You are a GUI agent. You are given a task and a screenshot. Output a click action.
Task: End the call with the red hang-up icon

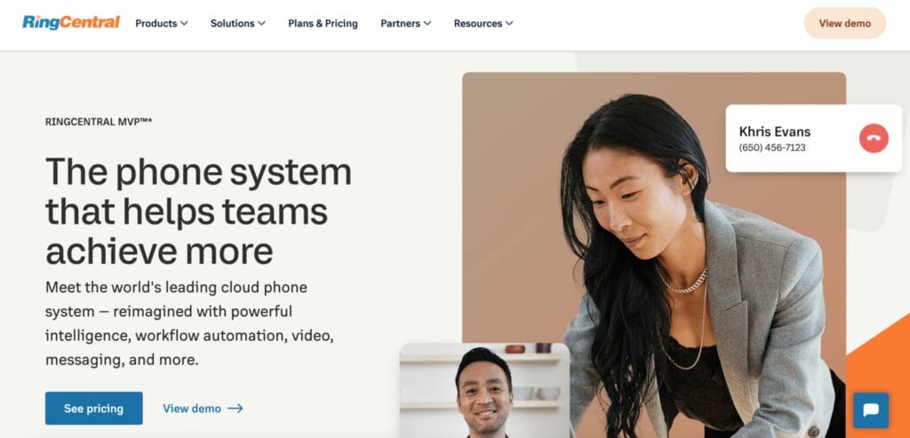(x=874, y=139)
